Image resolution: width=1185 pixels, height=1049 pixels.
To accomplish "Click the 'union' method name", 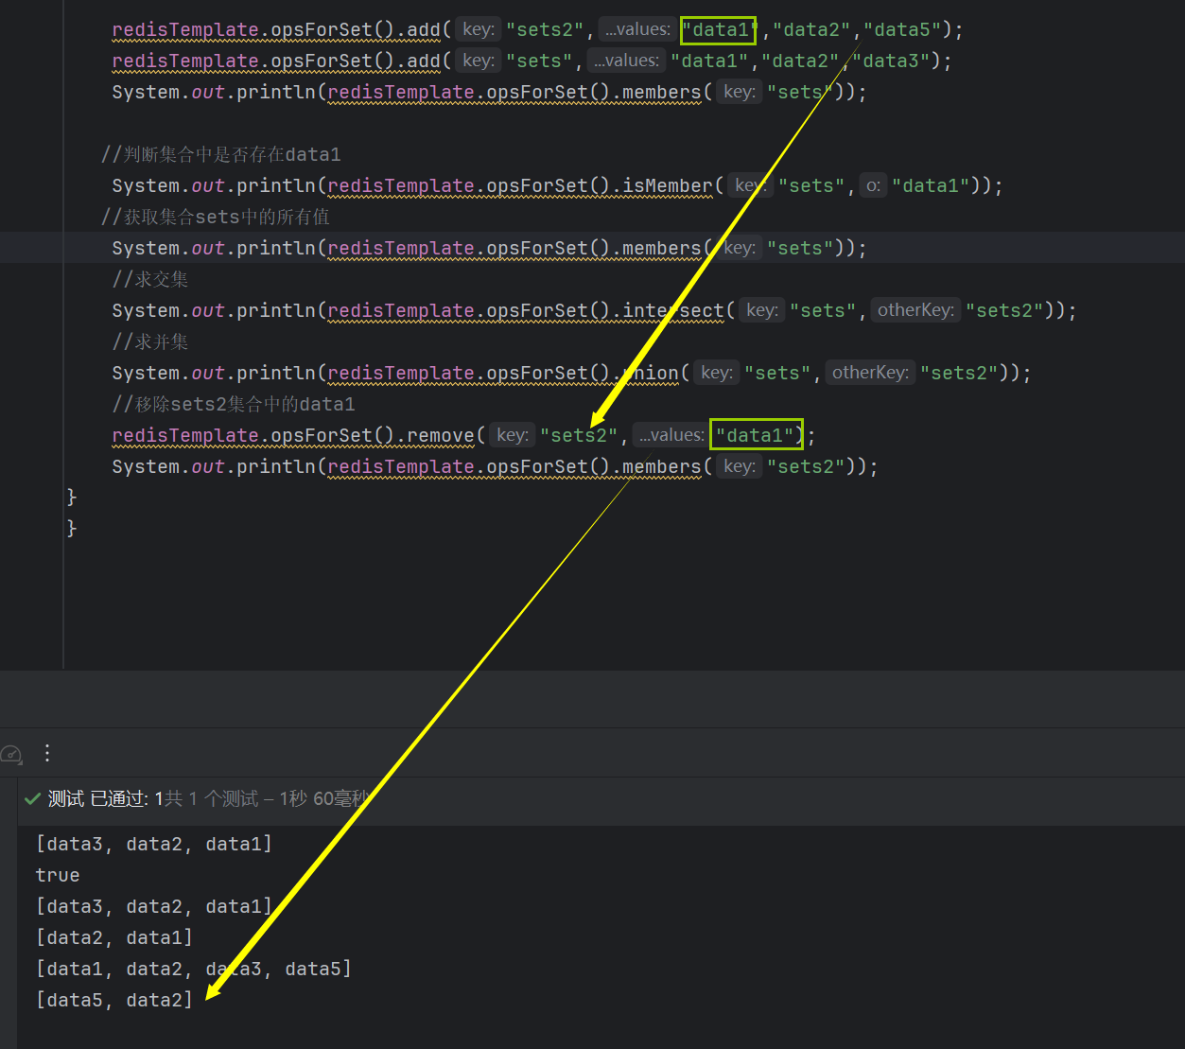I will coord(654,374).
